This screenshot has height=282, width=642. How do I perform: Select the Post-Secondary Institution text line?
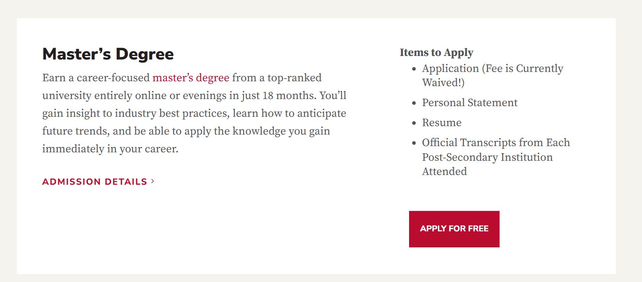(x=487, y=157)
